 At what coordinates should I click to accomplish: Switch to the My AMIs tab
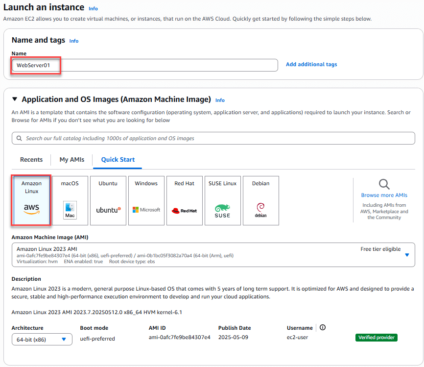click(71, 159)
